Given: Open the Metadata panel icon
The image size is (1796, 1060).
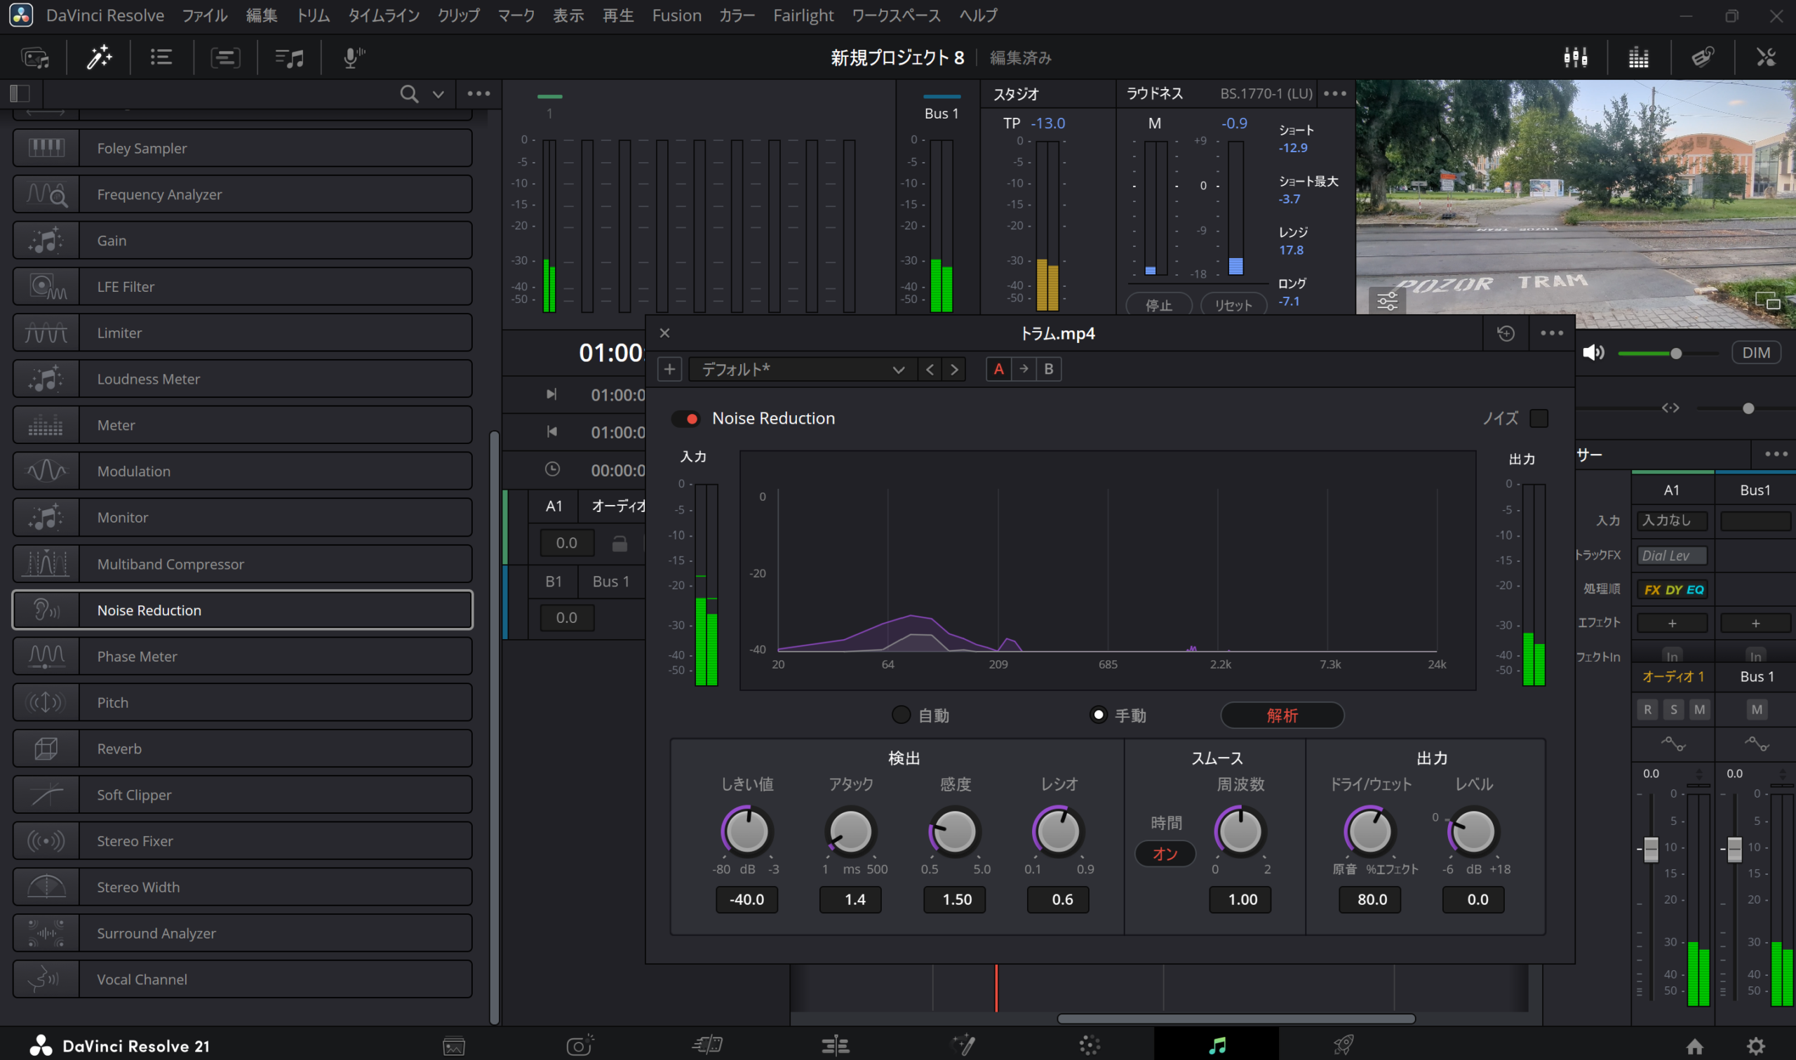Looking at the screenshot, I should click(x=1703, y=57).
